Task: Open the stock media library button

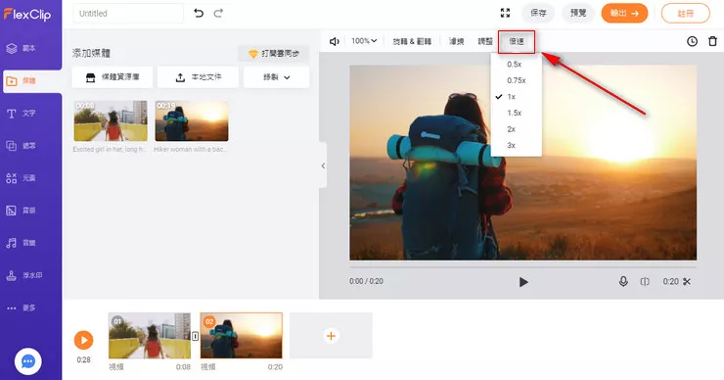Action: click(x=113, y=77)
